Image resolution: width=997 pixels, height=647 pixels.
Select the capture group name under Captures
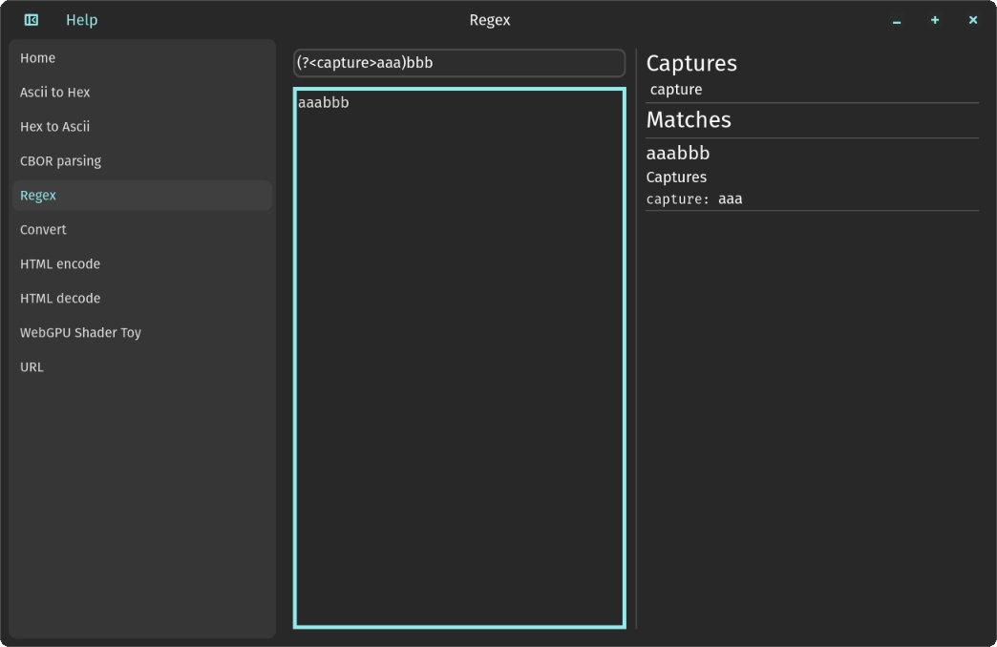[676, 90]
